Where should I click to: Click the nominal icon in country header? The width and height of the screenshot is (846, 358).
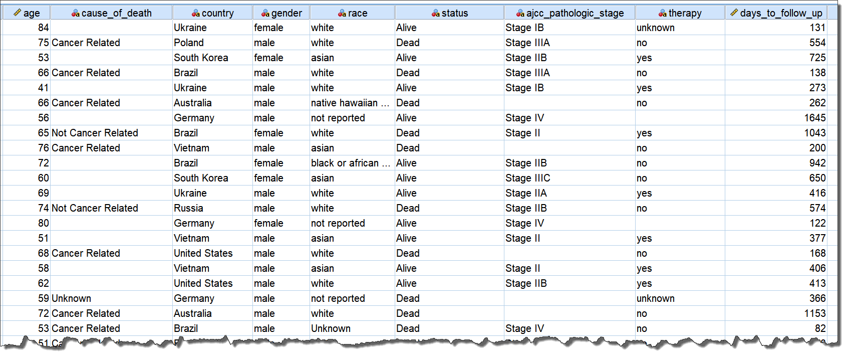click(x=196, y=14)
